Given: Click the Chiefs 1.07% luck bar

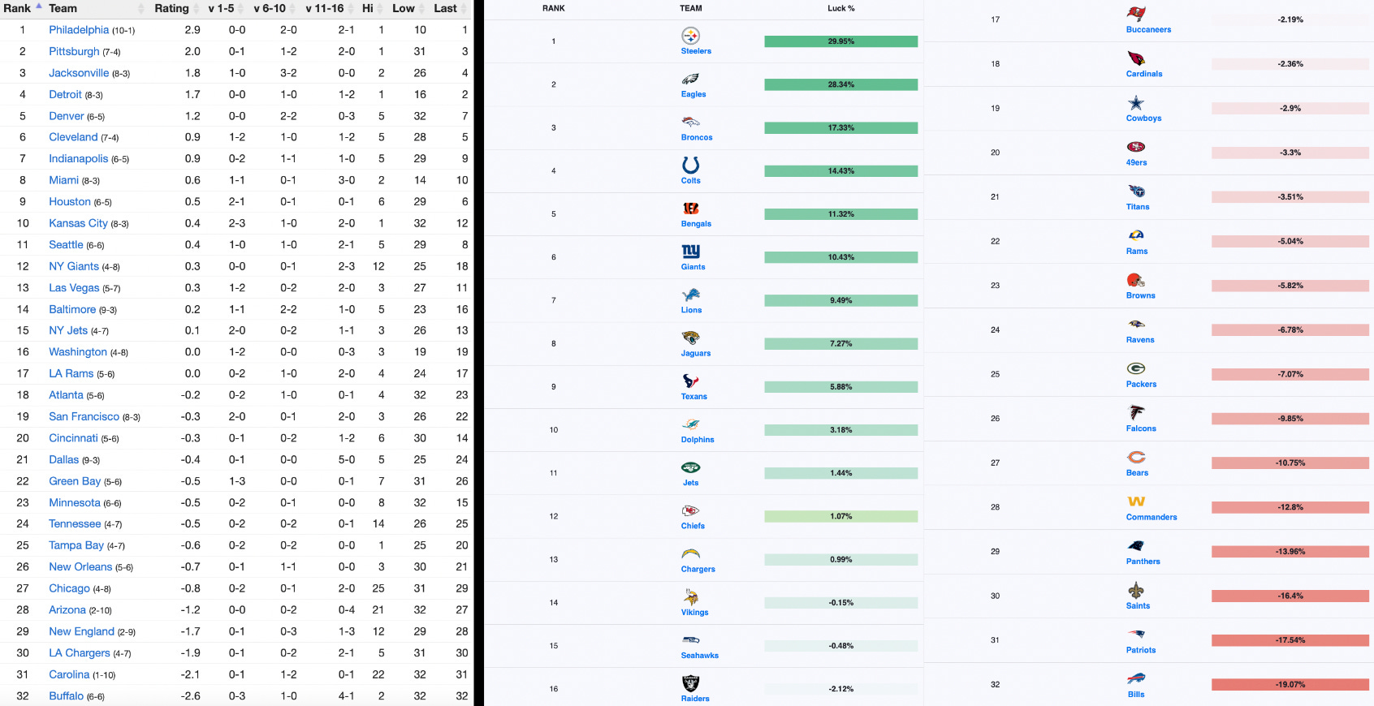Looking at the screenshot, I should pos(840,516).
